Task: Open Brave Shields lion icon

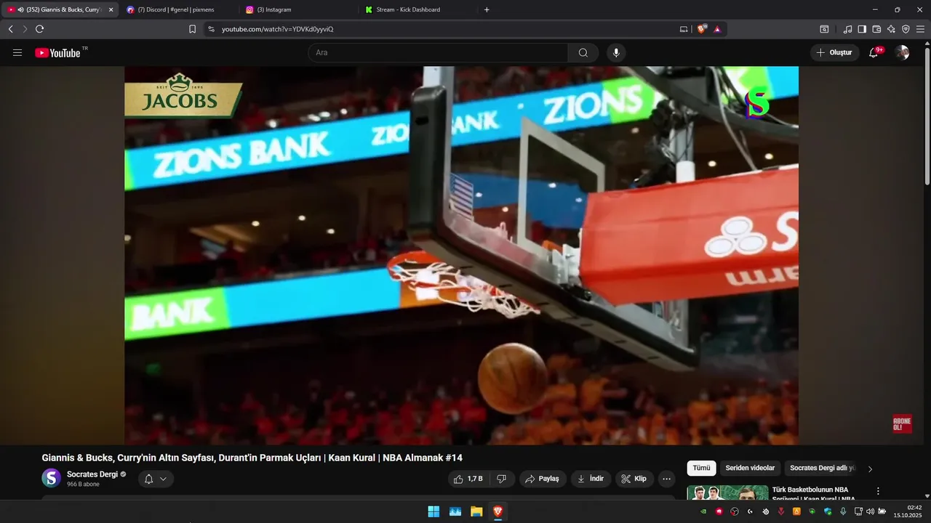Action: pos(702,29)
